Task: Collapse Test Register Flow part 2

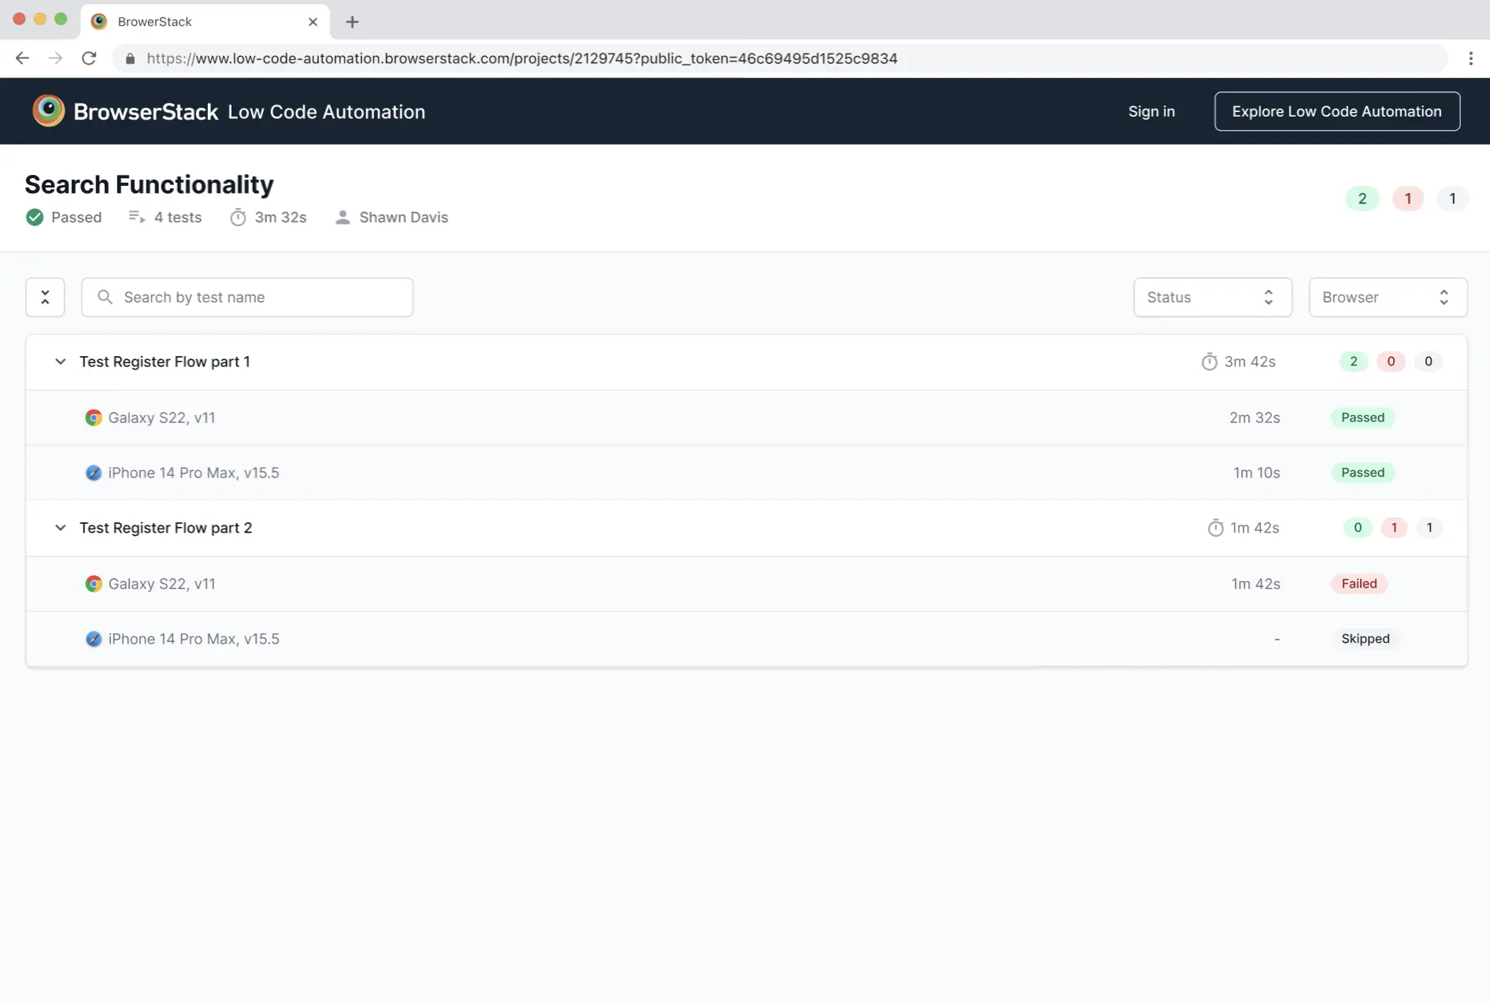Action: (61, 528)
